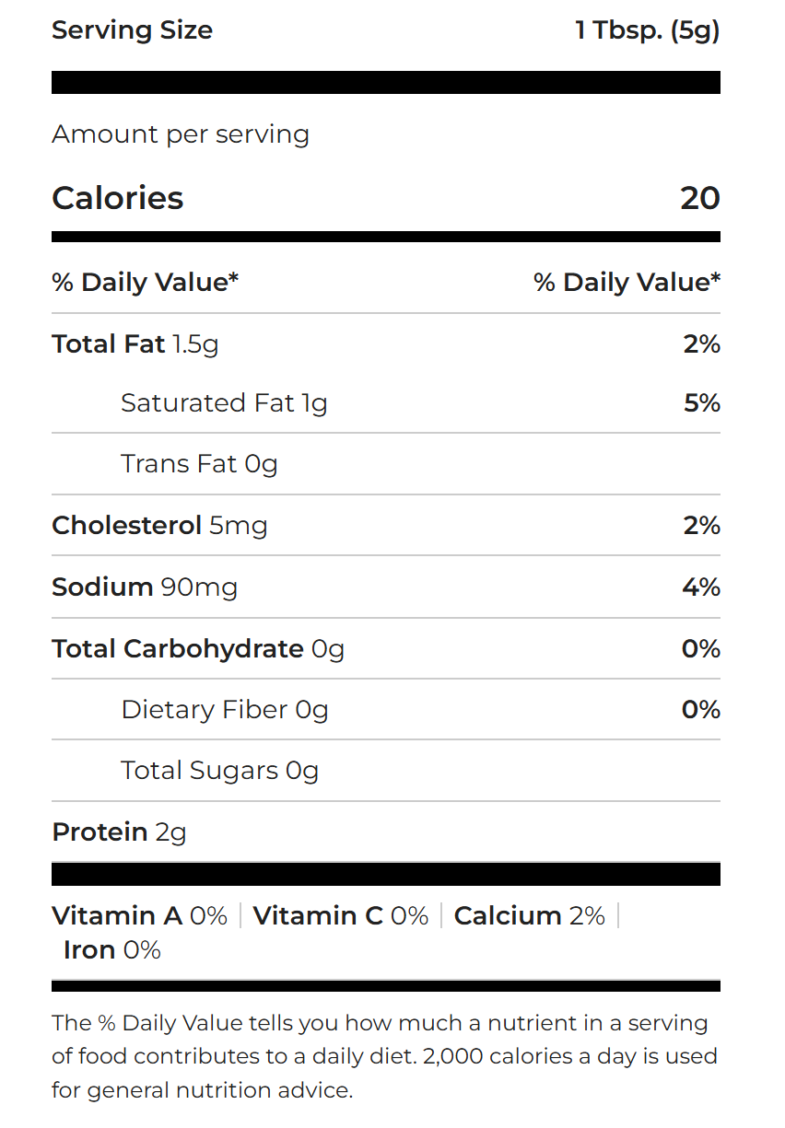Viewport: 785px width, 1128px height.
Task: Click the Iron 0% entry
Action: click(x=111, y=950)
